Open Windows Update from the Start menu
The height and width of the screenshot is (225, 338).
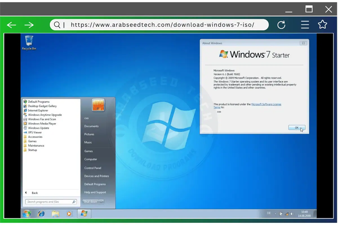pos(39,128)
